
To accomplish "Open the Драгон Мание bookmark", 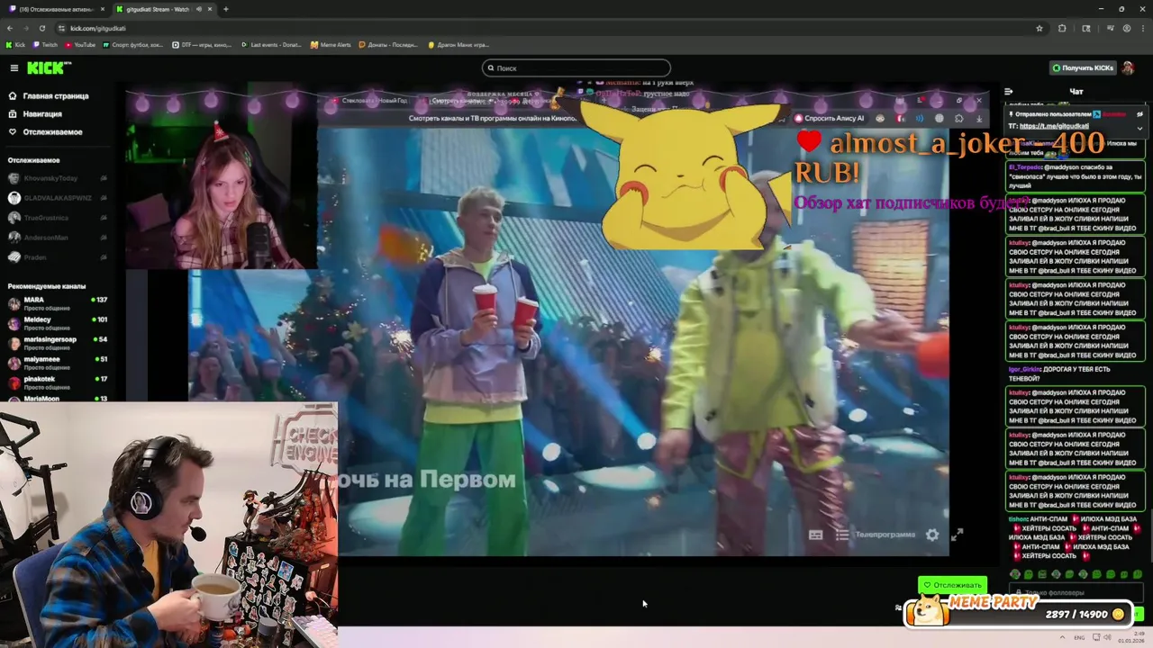I will (458, 44).
